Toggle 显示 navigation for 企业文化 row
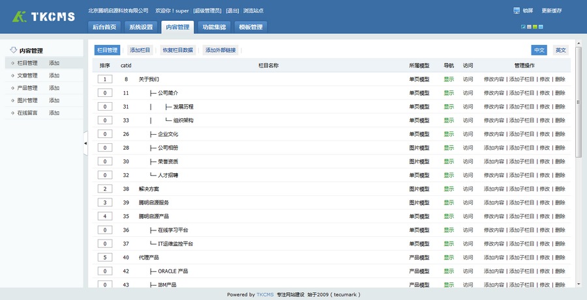 tap(449, 134)
